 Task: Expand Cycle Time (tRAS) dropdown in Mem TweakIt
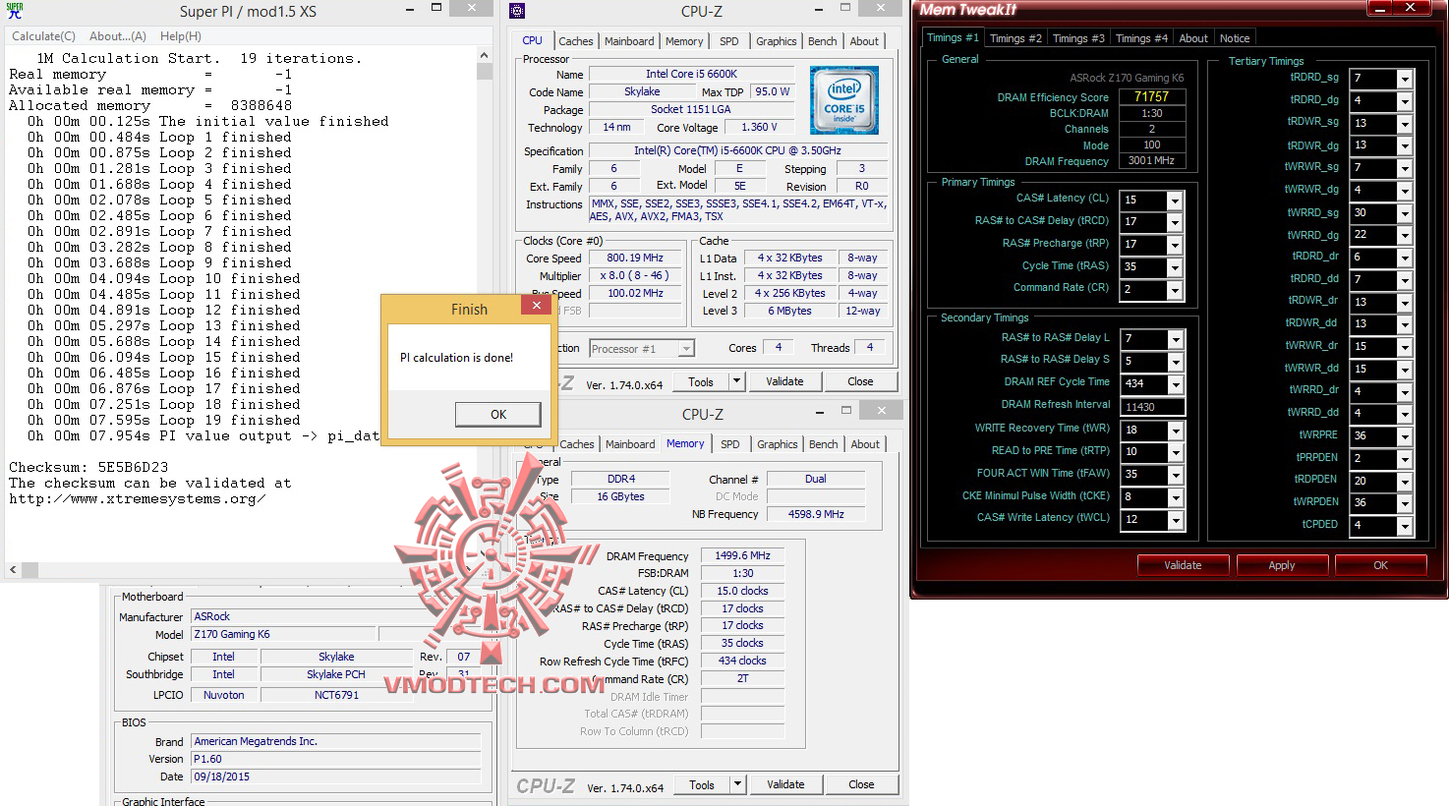(x=1174, y=268)
